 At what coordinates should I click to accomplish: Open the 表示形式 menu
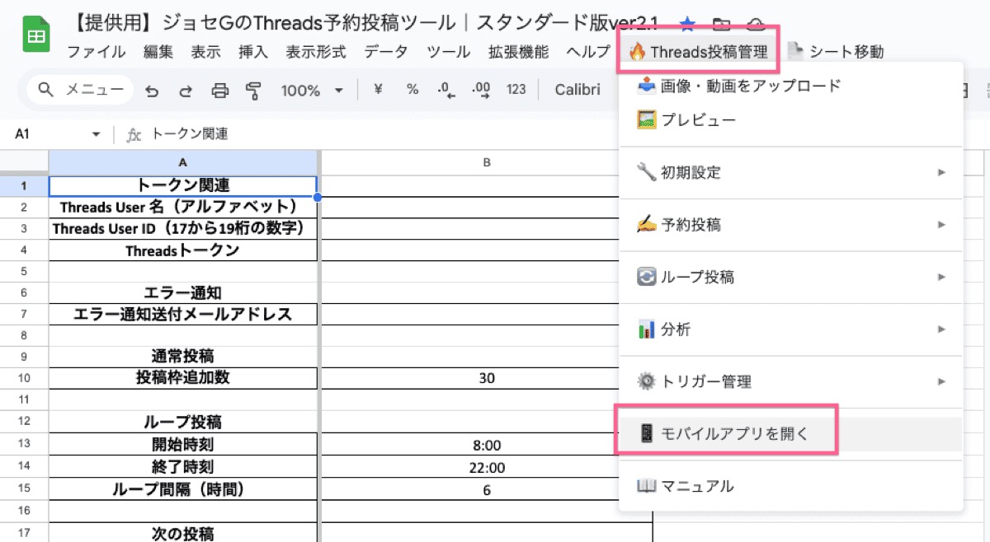(x=316, y=52)
